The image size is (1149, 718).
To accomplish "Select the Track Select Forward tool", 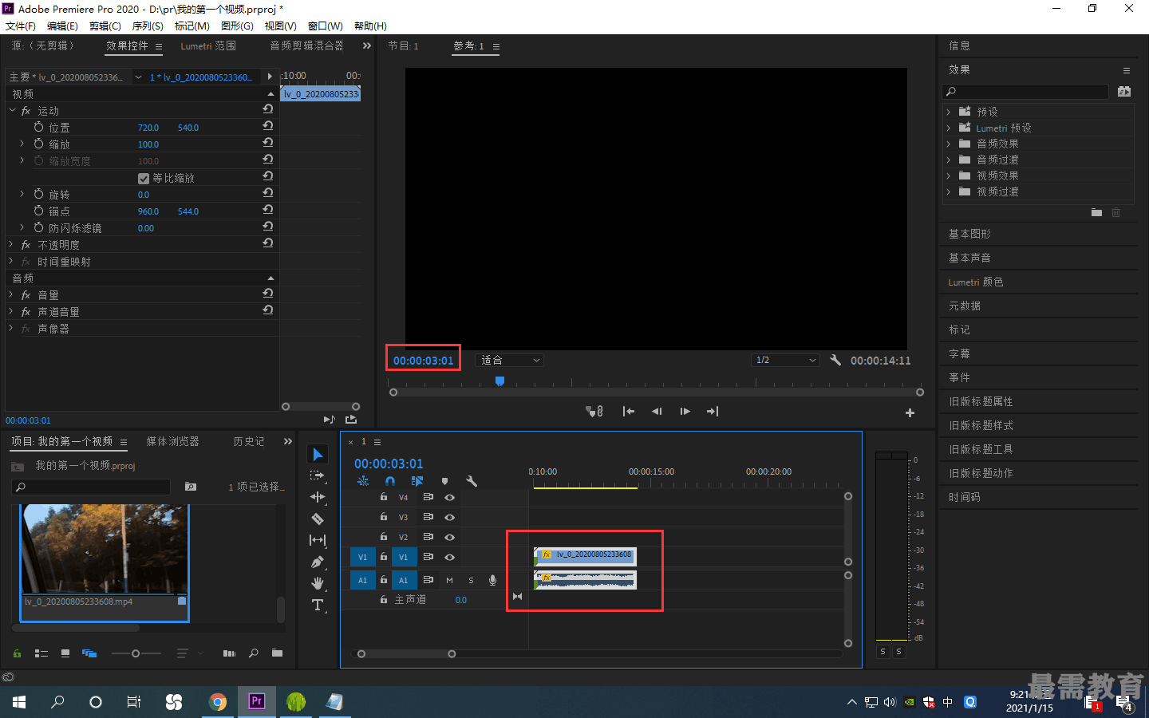I will point(318,475).
